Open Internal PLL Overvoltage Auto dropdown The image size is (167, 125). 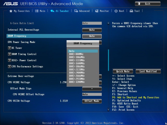(x=92, y=30)
